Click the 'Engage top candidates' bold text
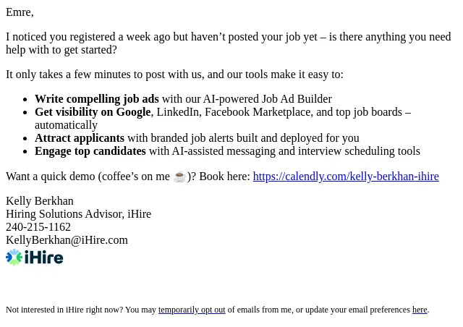 click(x=90, y=151)
